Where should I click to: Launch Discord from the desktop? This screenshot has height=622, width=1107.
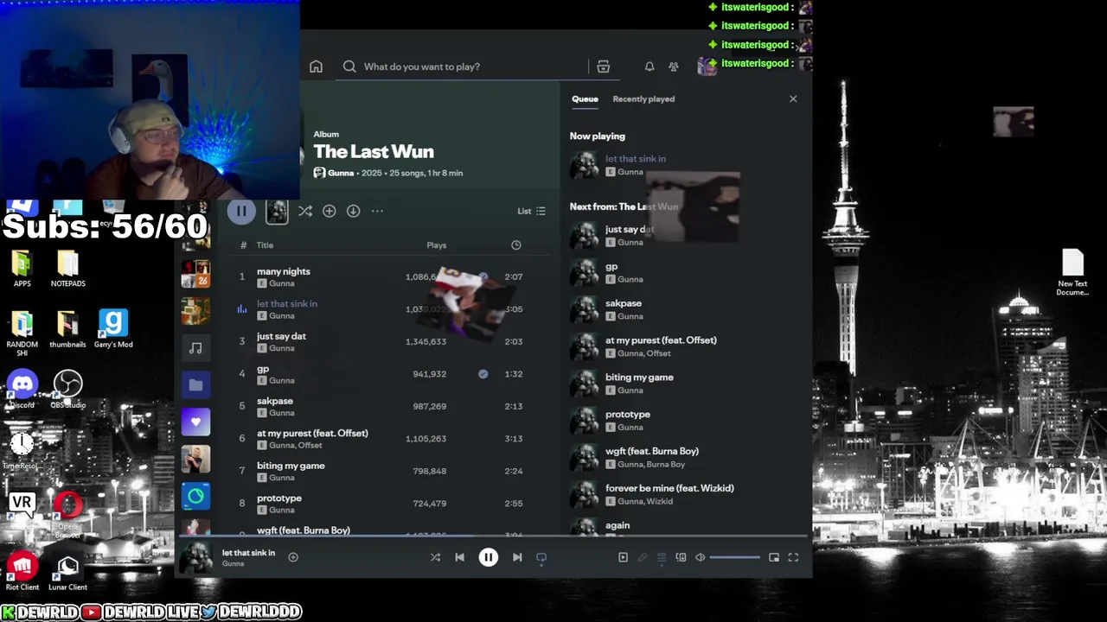[x=22, y=390]
